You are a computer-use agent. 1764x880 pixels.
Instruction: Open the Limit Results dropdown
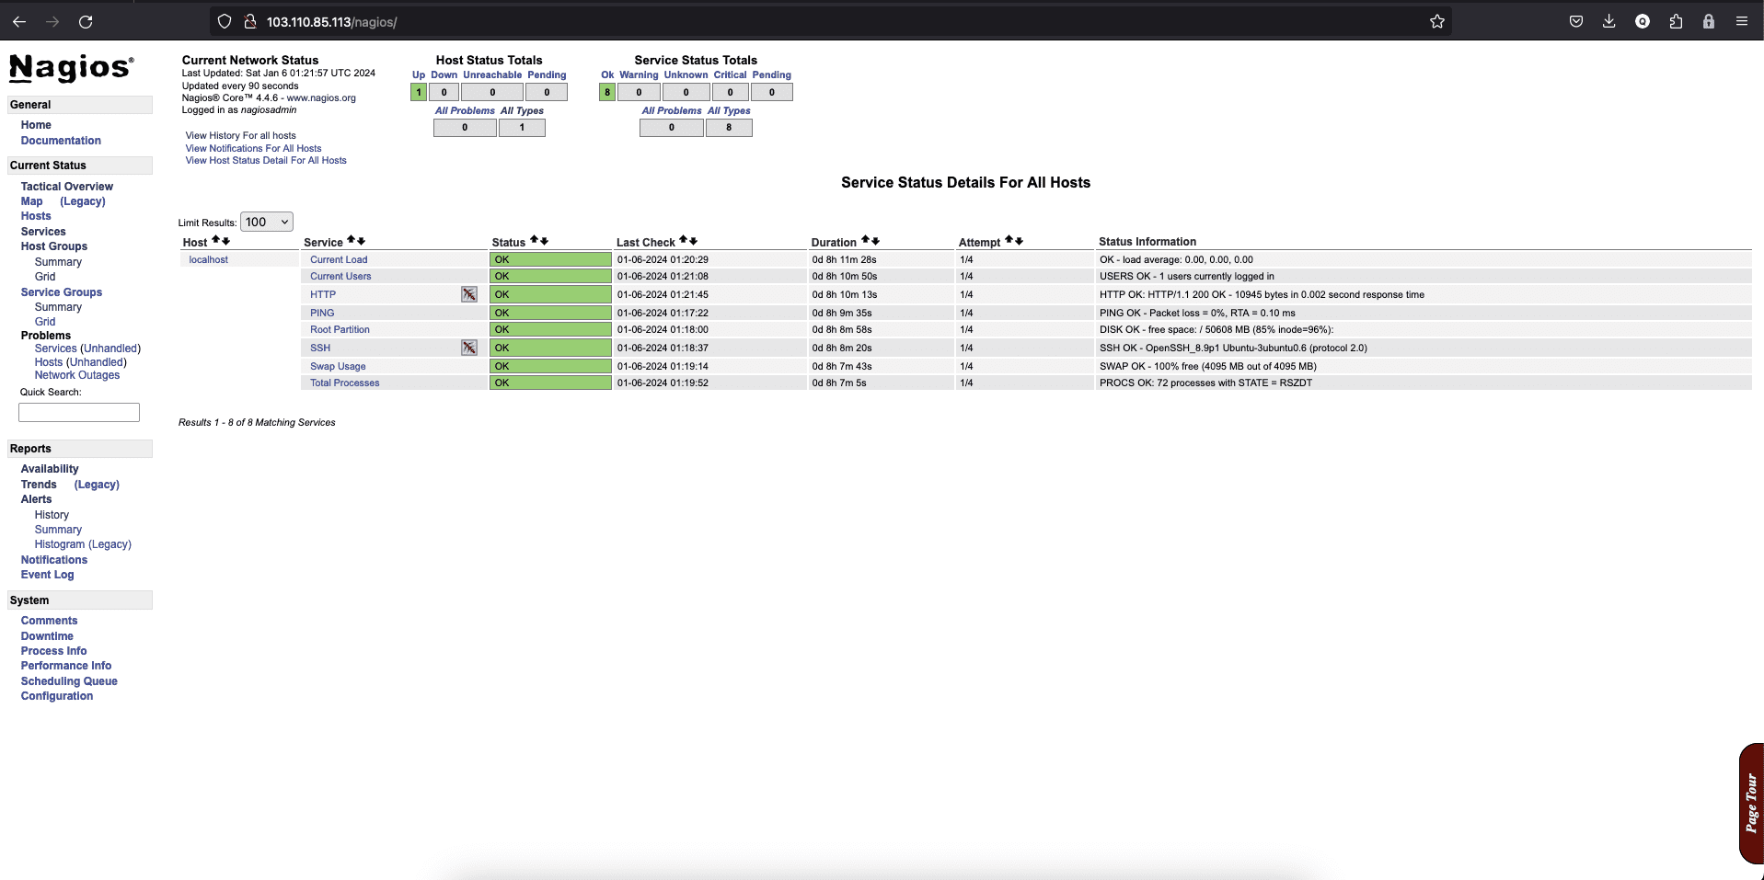(265, 221)
